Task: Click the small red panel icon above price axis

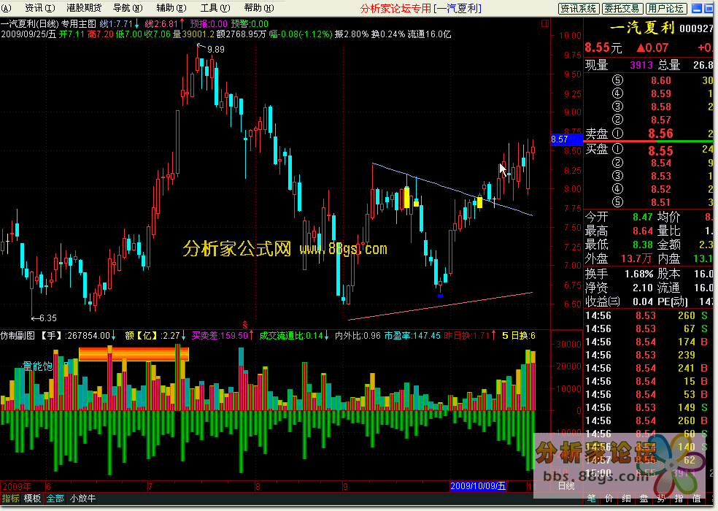Action: point(545,23)
